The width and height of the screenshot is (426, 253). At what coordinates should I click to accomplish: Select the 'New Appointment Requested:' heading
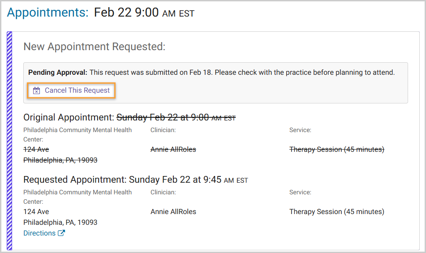pos(94,47)
